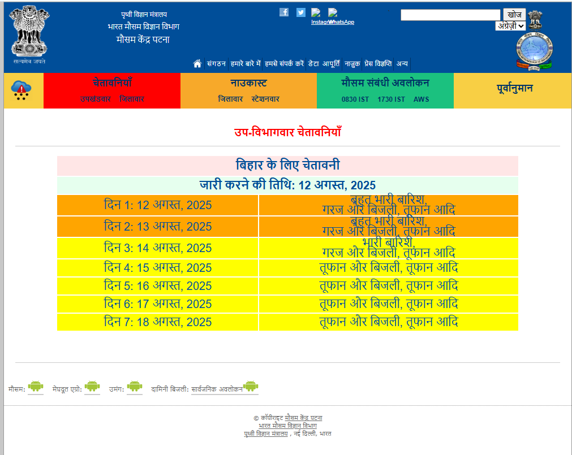Screen dimensions: 572x455
Task: Go to the home page icon
Action: (197, 63)
